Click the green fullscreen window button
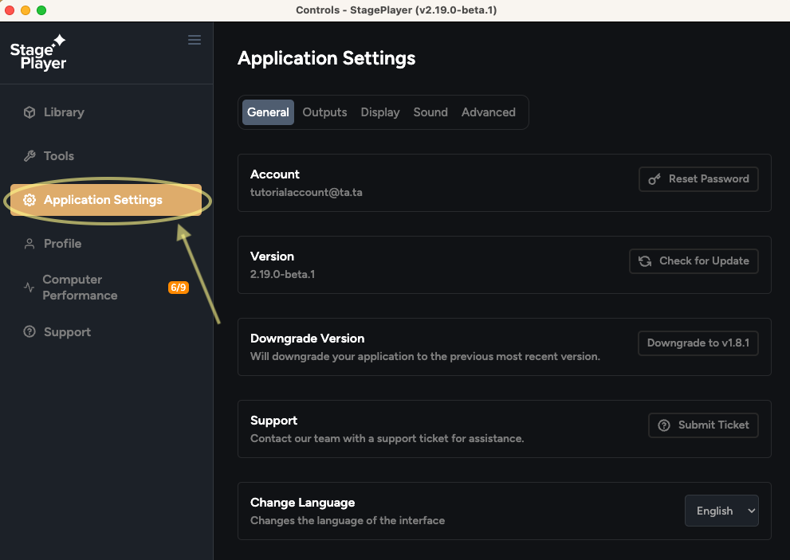 [x=41, y=10]
